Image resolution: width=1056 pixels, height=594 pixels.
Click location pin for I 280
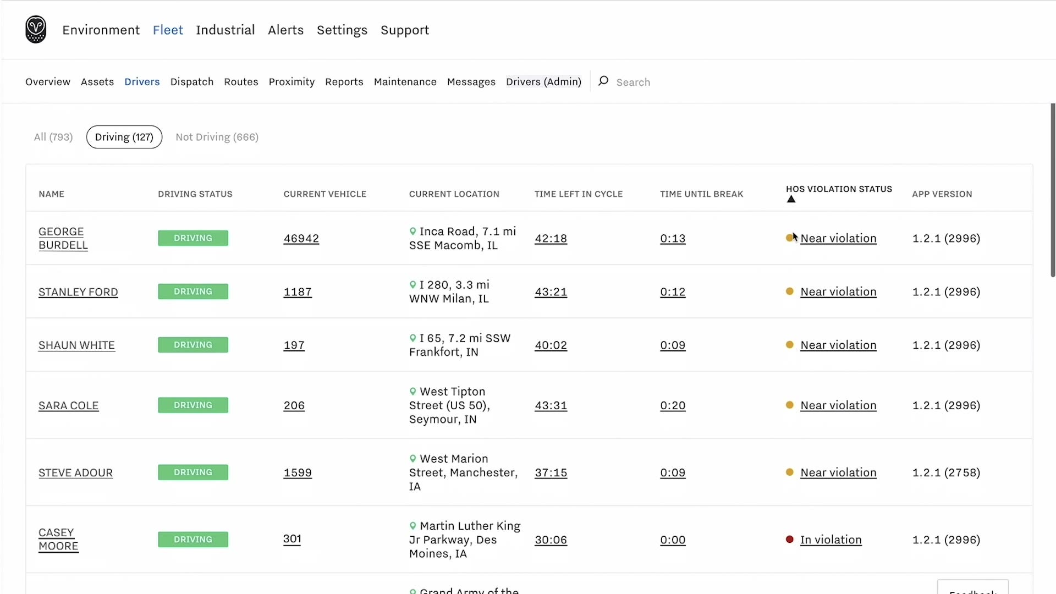click(x=413, y=285)
